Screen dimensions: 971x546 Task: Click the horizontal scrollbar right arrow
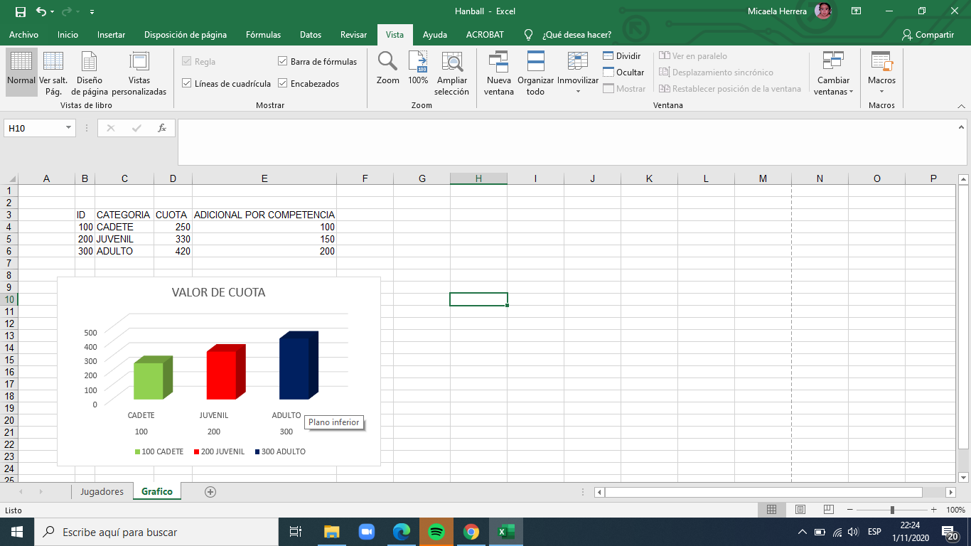pos(950,492)
